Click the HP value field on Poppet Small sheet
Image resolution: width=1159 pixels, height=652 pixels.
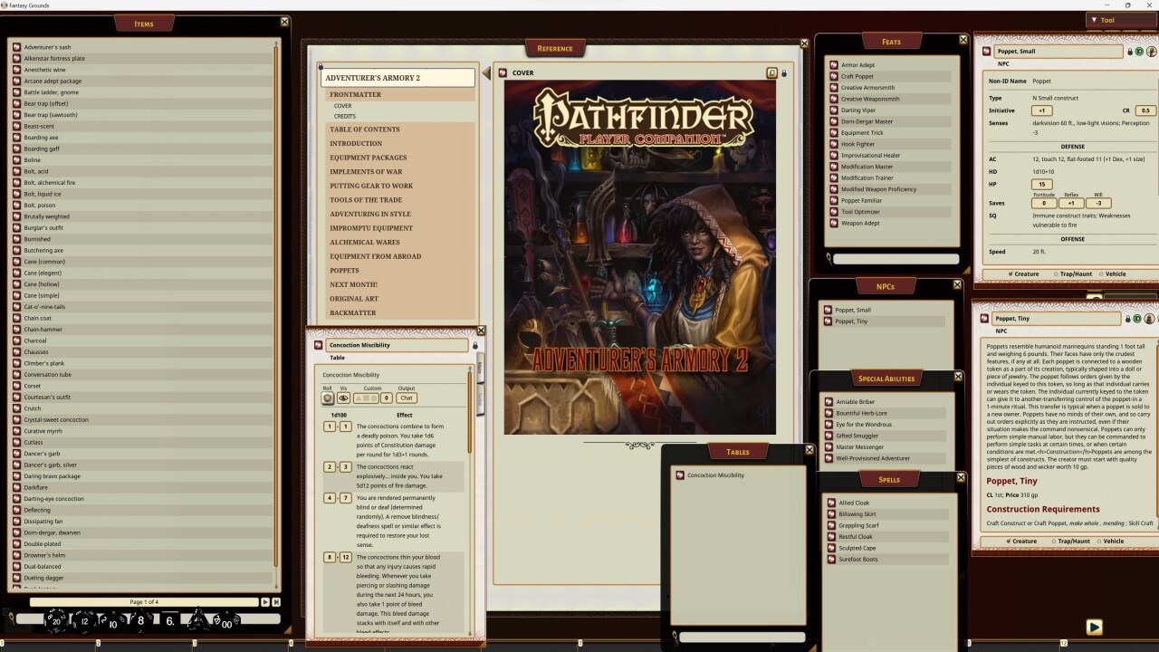coord(1040,184)
